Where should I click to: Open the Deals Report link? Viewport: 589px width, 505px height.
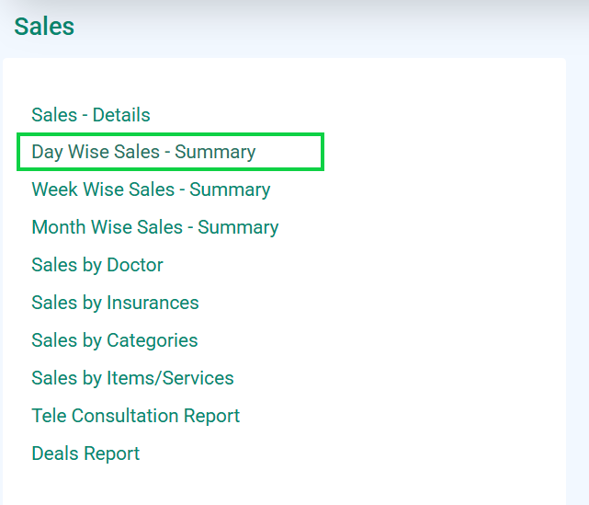click(x=85, y=453)
